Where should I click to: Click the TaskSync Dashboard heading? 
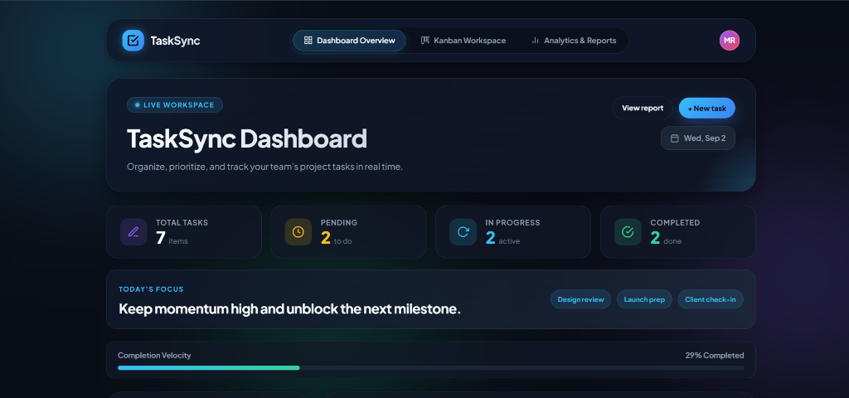[x=247, y=138]
